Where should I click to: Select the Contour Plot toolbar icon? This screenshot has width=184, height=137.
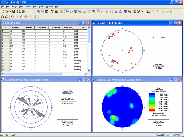point(76,12)
